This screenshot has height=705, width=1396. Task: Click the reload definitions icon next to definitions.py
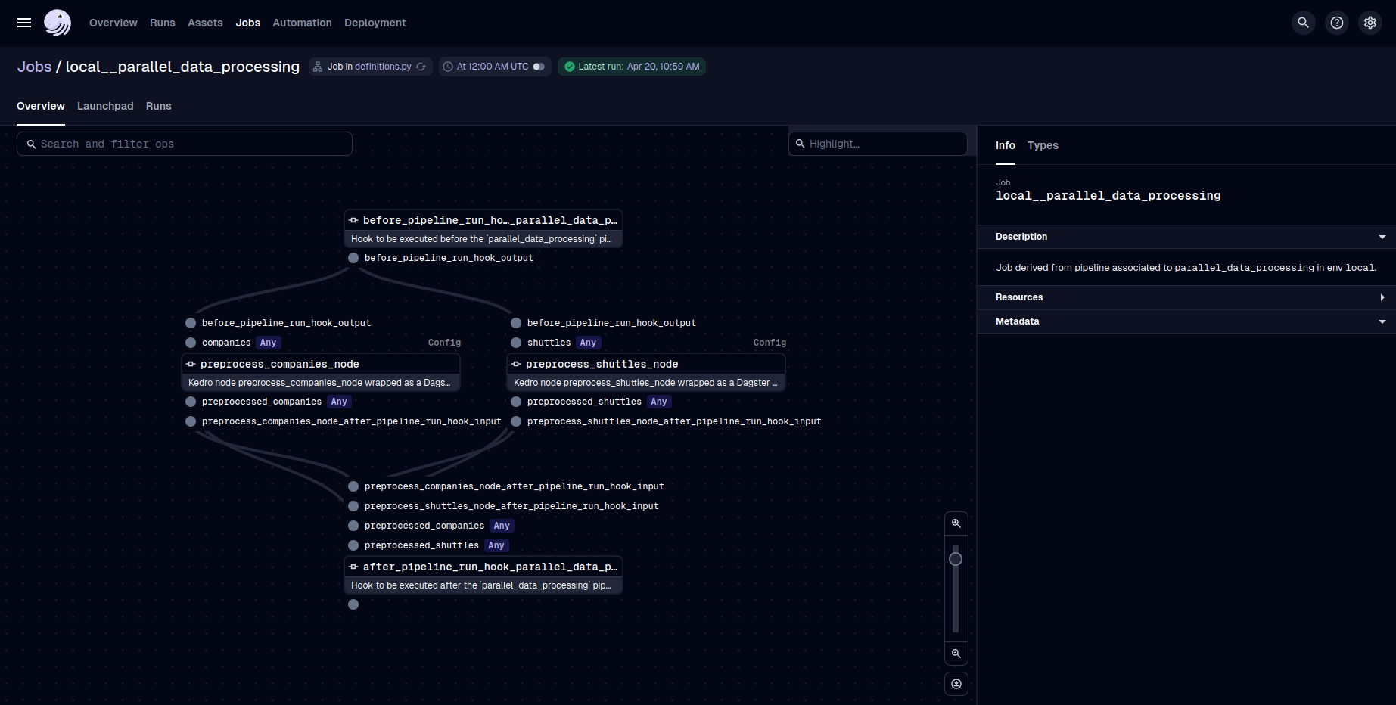tap(421, 67)
